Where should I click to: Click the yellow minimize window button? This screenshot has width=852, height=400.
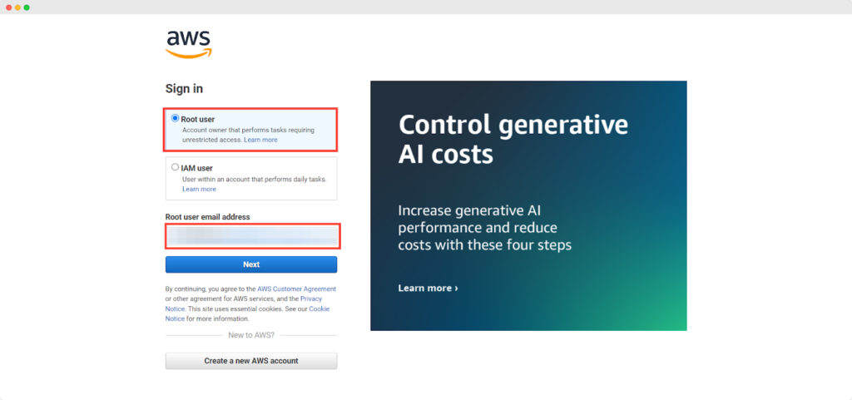tap(17, 7)
